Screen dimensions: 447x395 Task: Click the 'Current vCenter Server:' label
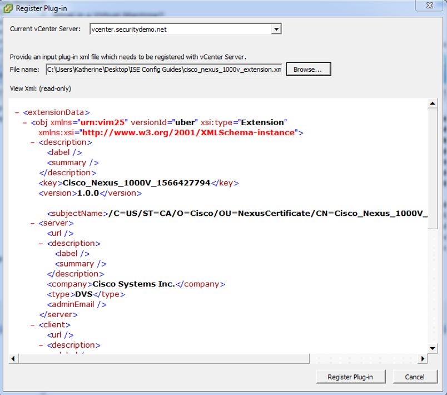tap(46, 29)
